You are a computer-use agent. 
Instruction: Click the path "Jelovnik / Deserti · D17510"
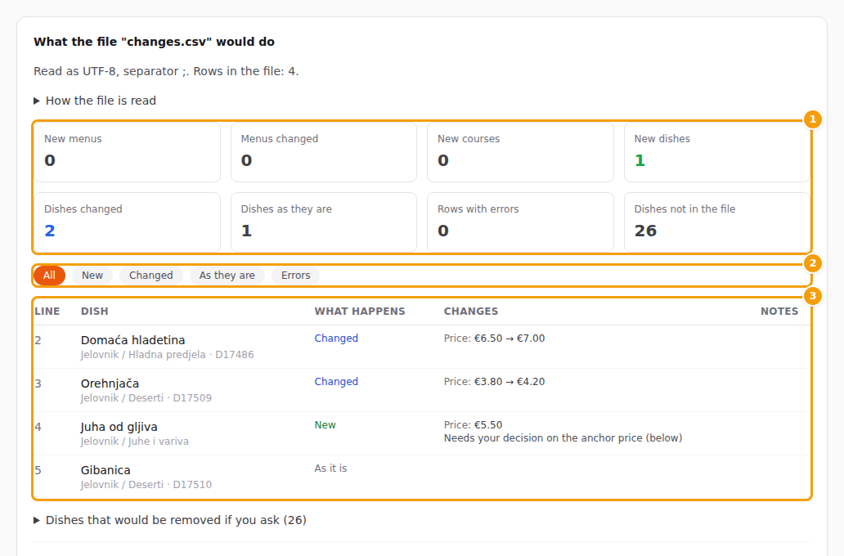(146, 484)
